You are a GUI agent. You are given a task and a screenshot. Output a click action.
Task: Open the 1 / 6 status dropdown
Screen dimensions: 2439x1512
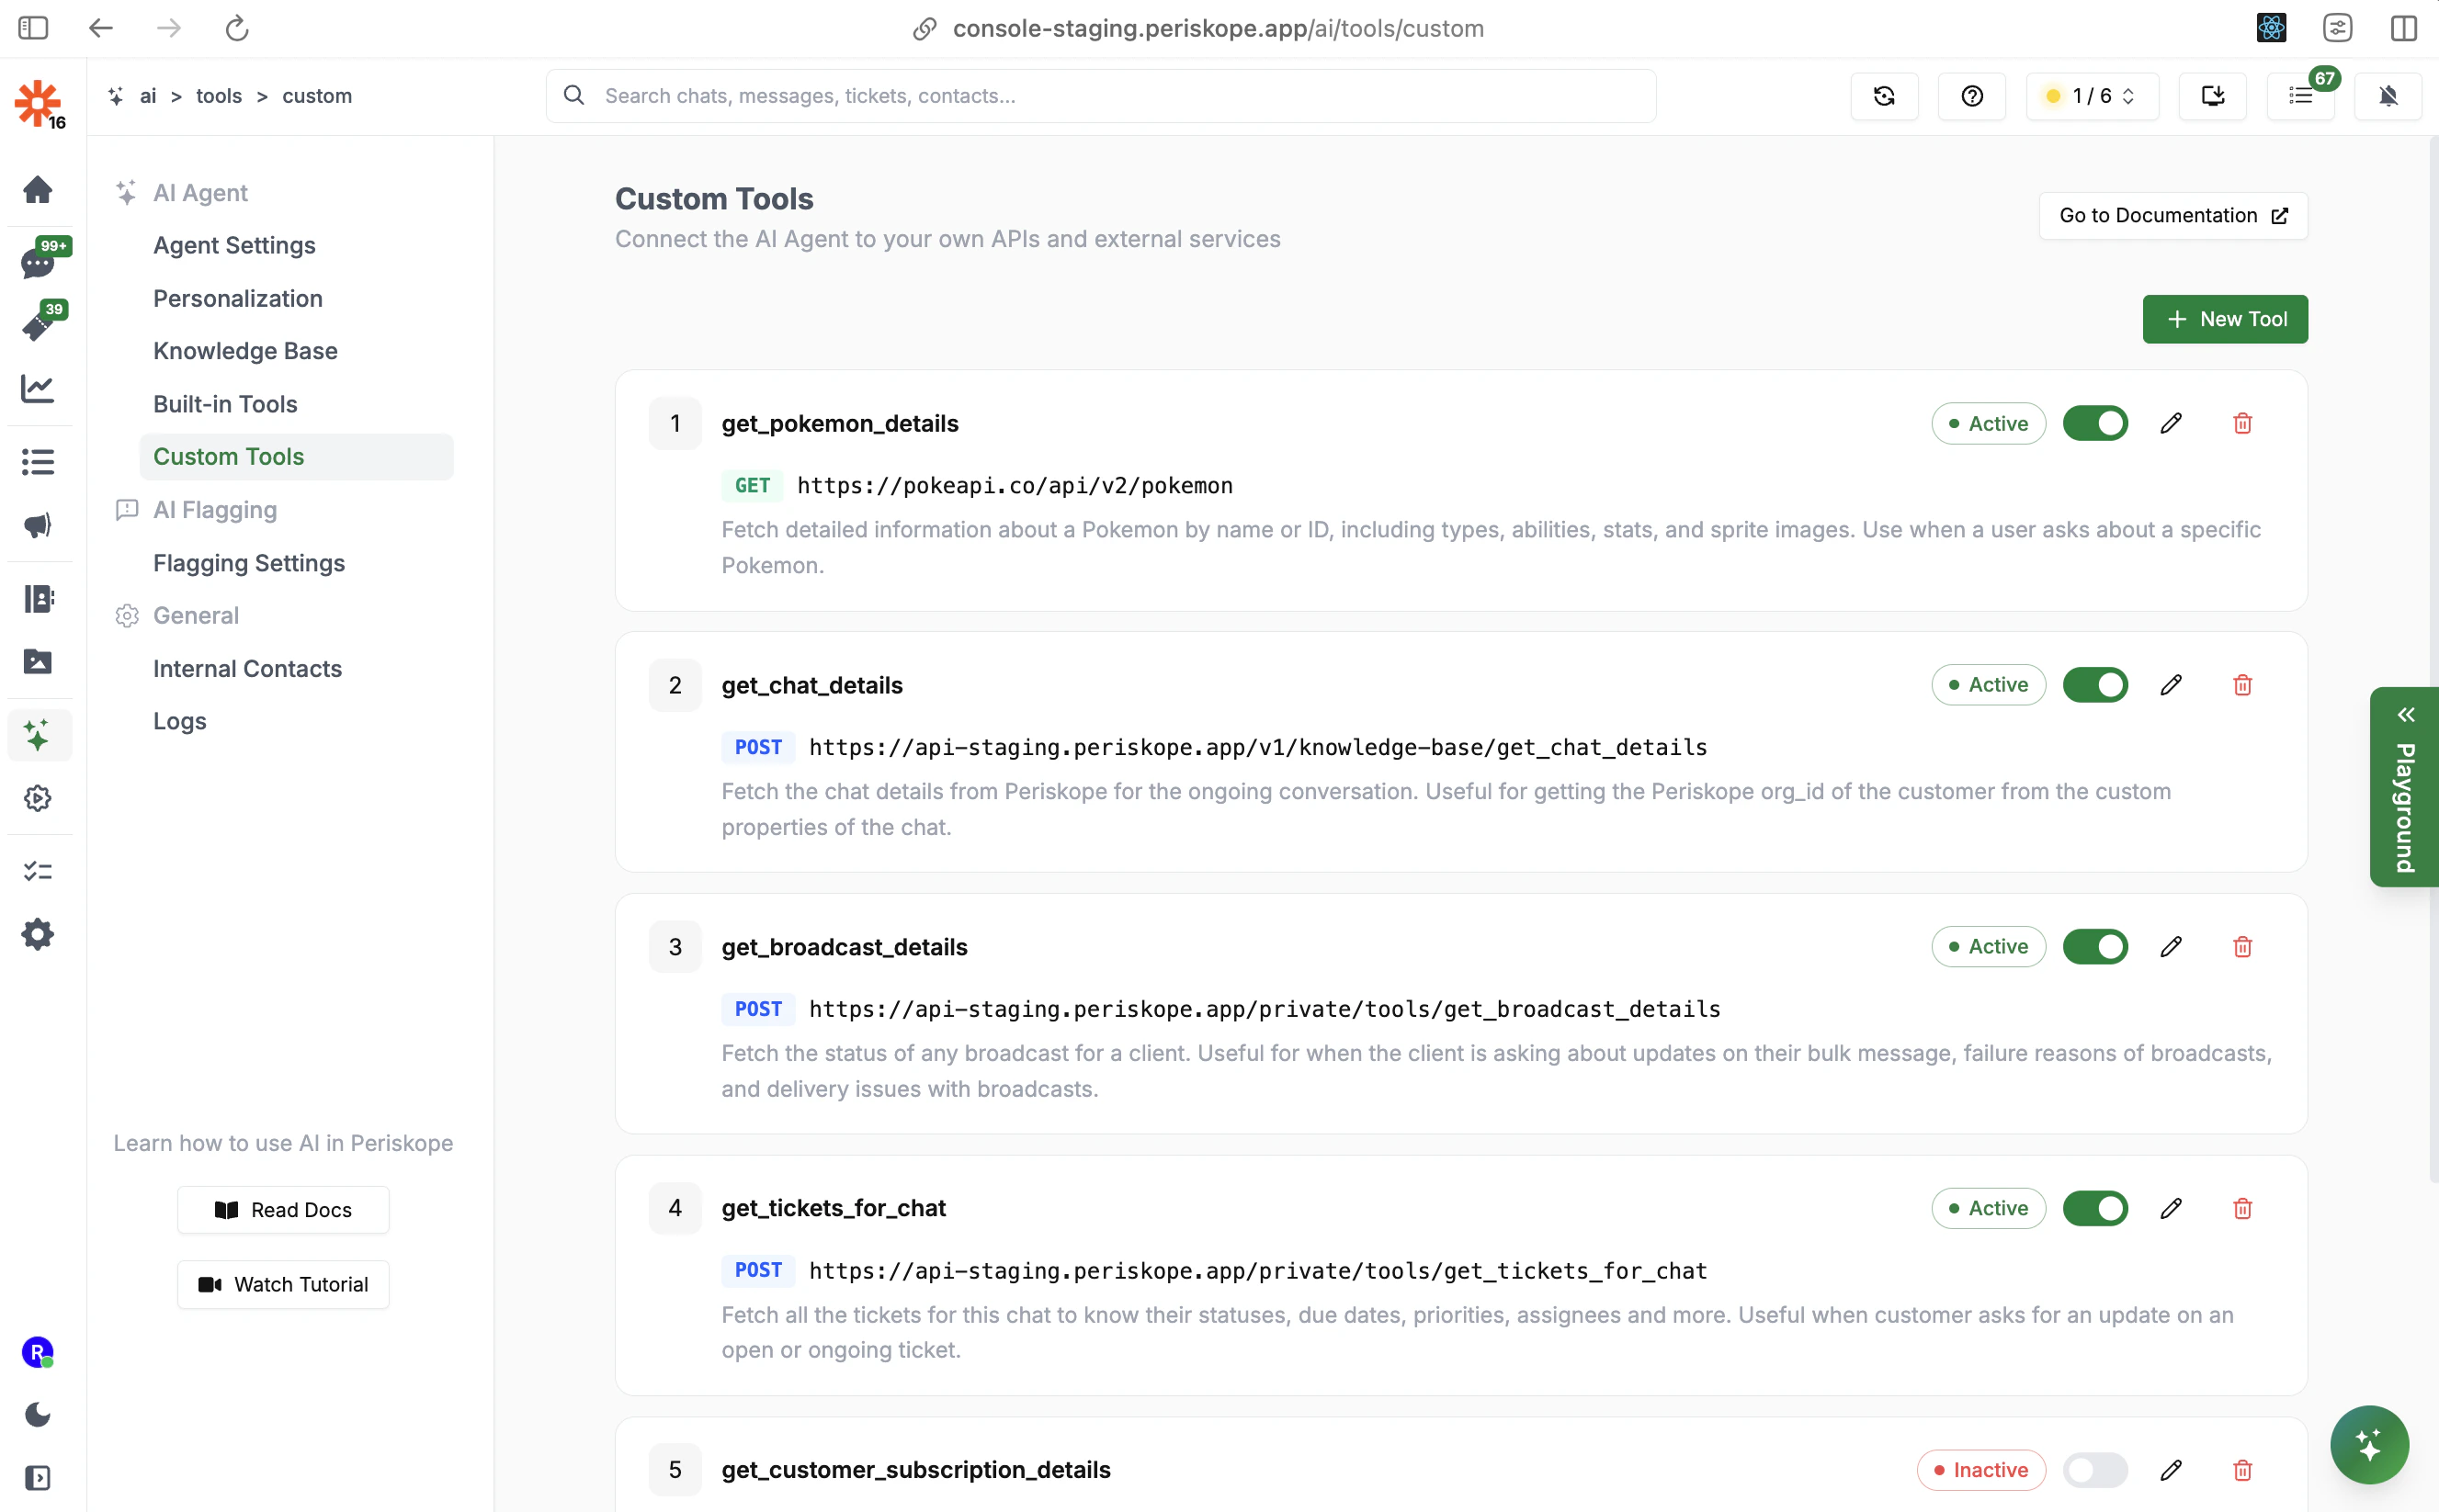(2092, 96)
